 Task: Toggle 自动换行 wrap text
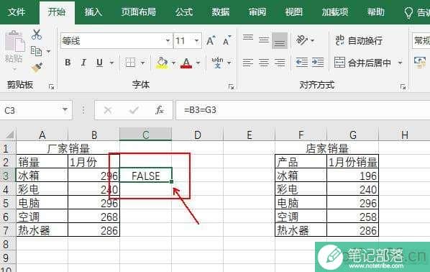pos(359,40)
